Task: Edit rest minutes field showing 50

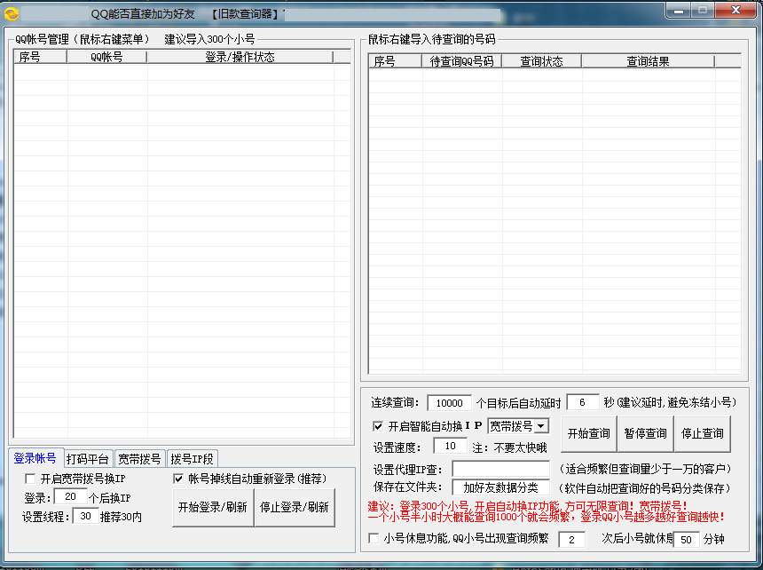Action: coord(686,539)
